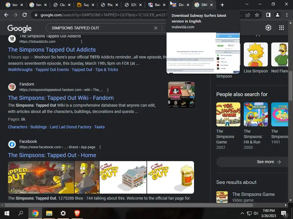The width and height of the screenshot is (293, 219).
Task: Open The Simpsons: Tapped Out - Home
Action: point(52,155)
